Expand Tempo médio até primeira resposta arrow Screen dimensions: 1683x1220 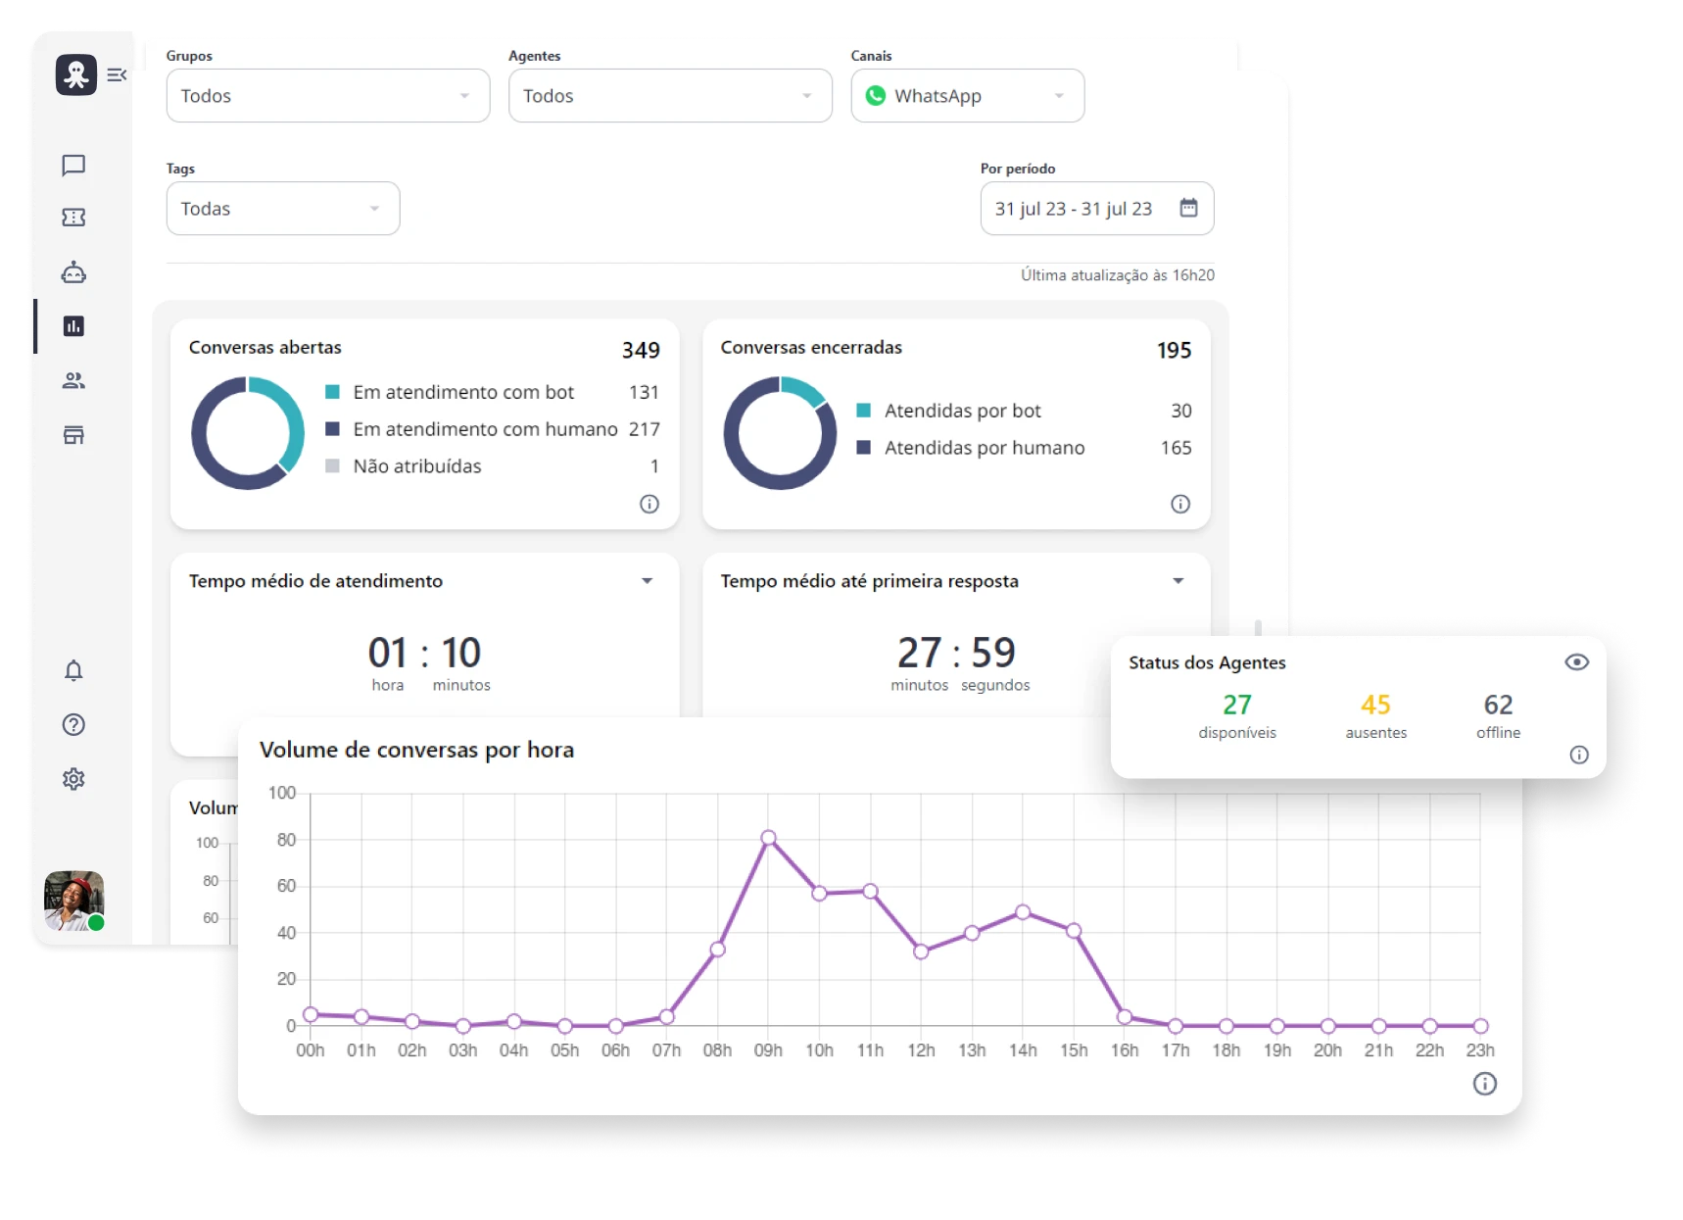point(1178,581)
